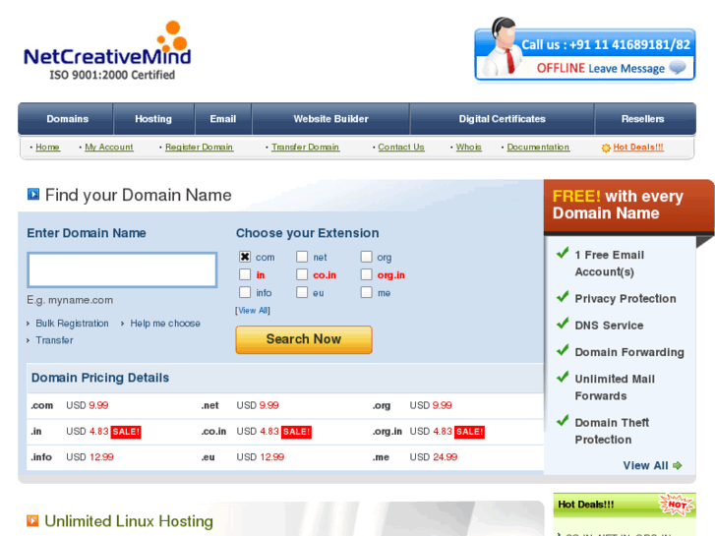Enable the me extension checkbox
Image resolution: width=715 pixels, height=536 pixels.
pyautogui.click(x=366, y=292)
